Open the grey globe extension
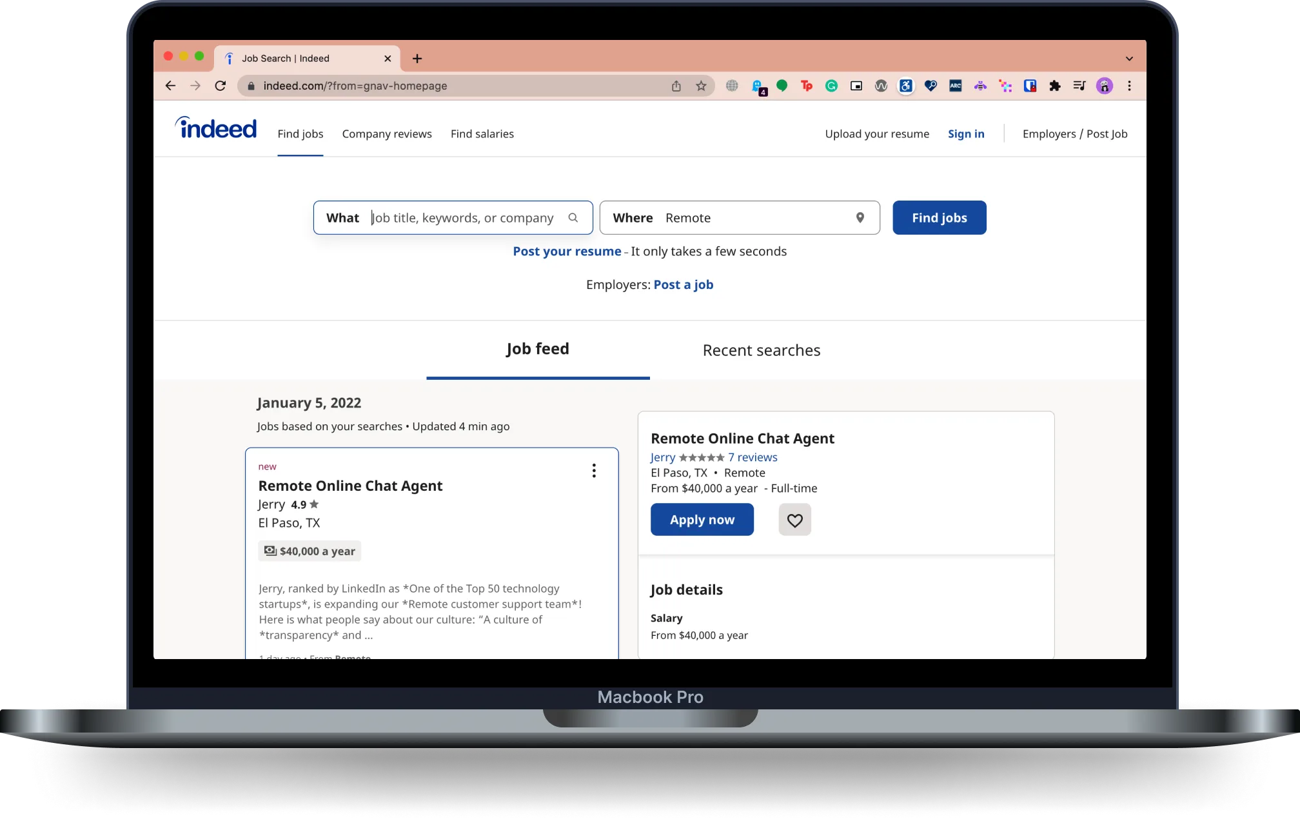Image resolution: width=1300 pixels, height=819 pixels. pyautogui.click(x=732, y=86)
